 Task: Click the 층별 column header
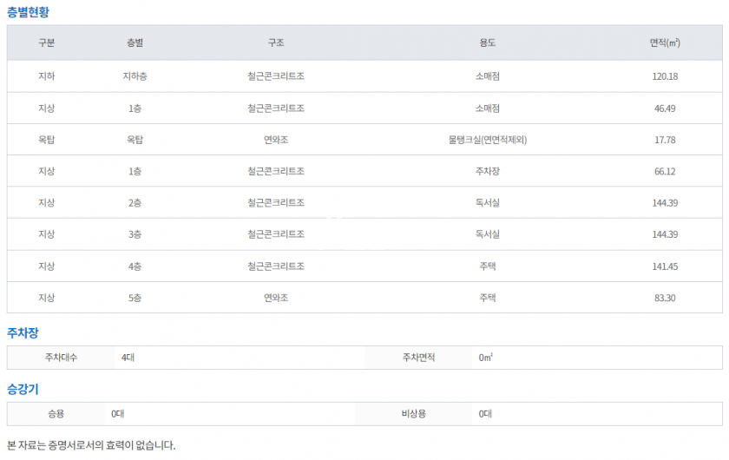click(x=135, y=43)
